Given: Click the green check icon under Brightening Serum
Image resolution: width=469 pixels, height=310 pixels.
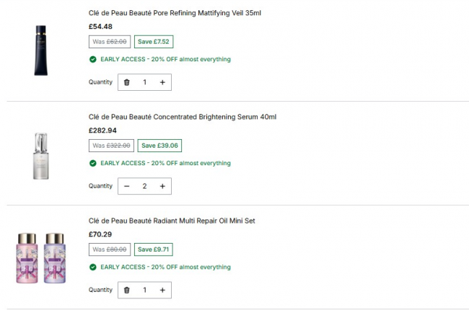Looking at the screenshot, I should (93, 163).
